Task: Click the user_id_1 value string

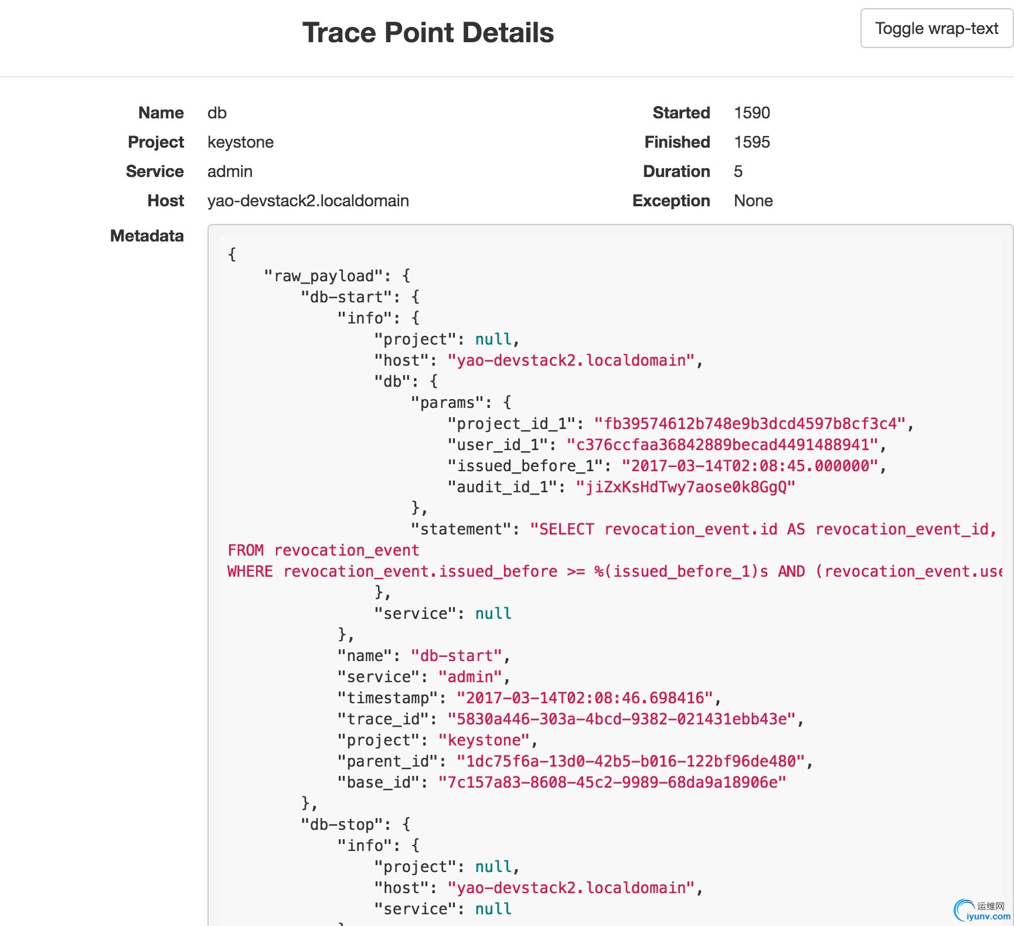Action: pos(722,445)
